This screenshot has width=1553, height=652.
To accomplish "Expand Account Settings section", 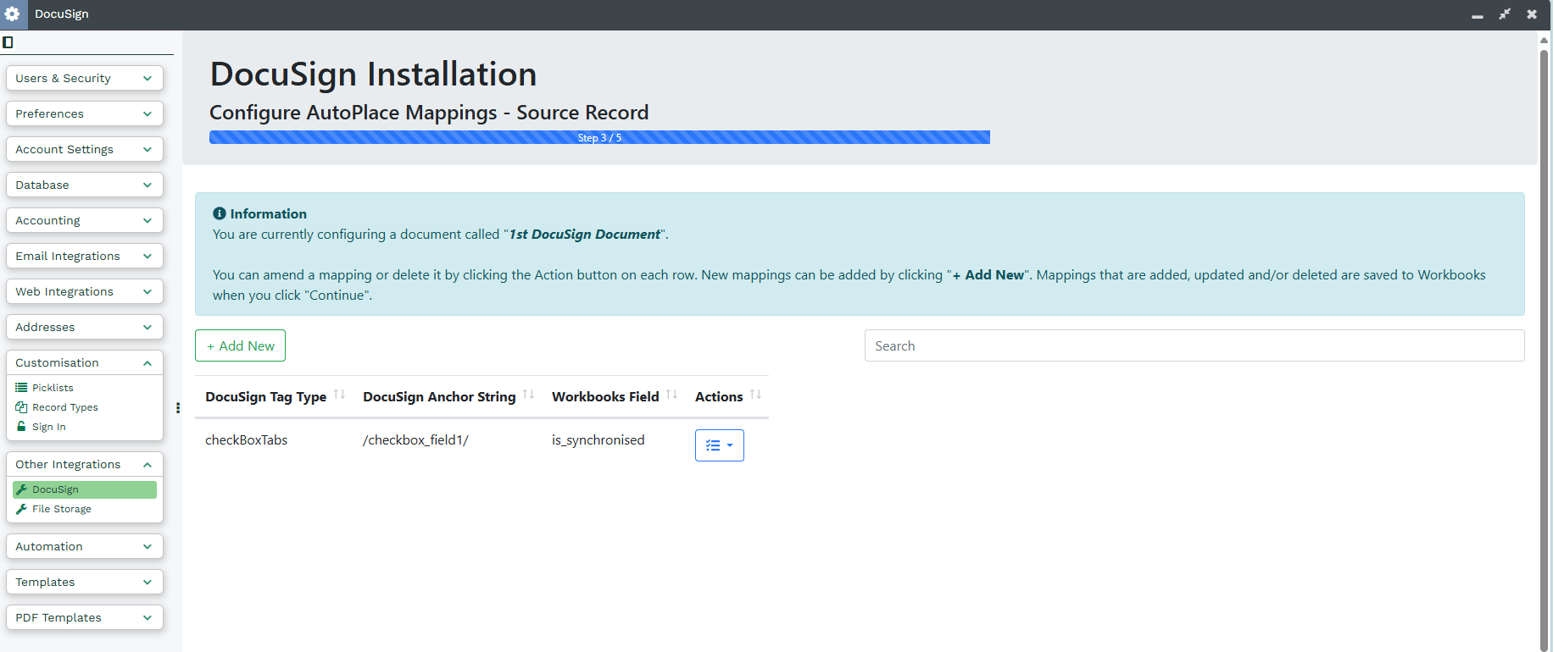I will (85, 149).
